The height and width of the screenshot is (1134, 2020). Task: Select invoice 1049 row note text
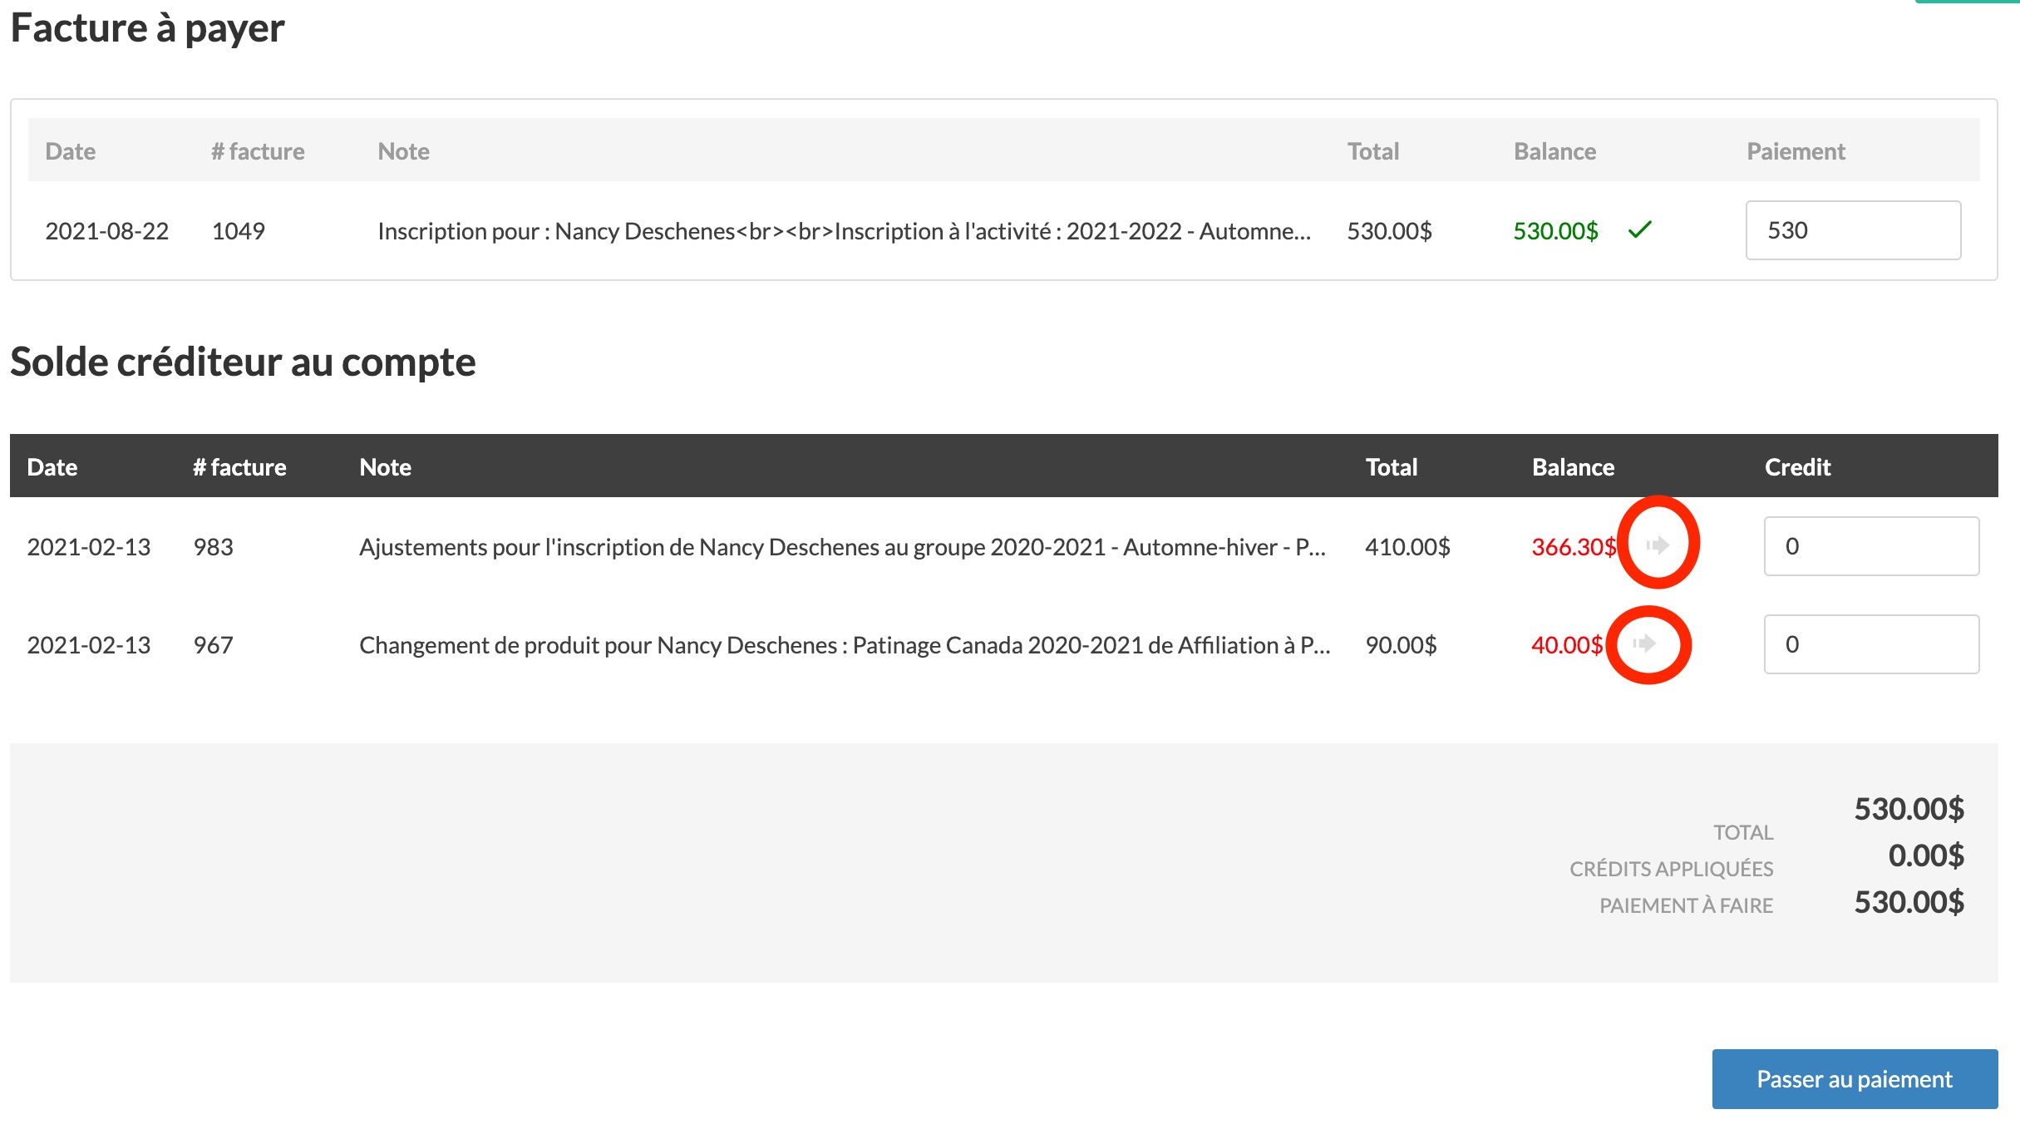click(x=843, y=231)
